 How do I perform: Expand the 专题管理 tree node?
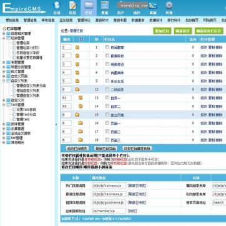4,62
